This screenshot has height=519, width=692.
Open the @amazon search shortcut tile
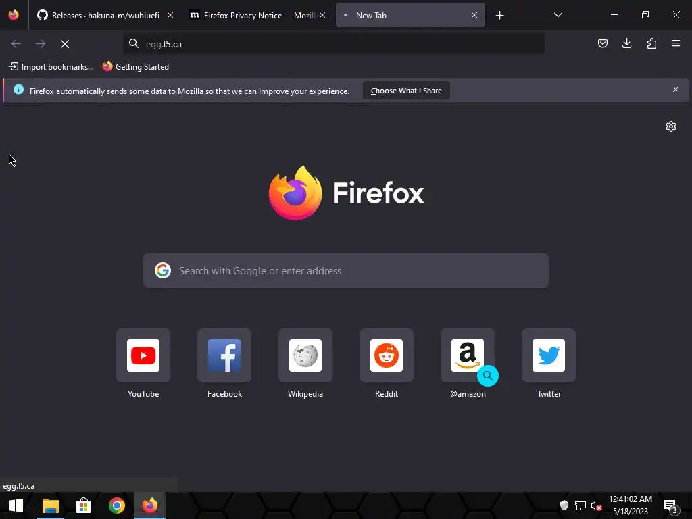(x=468, y=355)
